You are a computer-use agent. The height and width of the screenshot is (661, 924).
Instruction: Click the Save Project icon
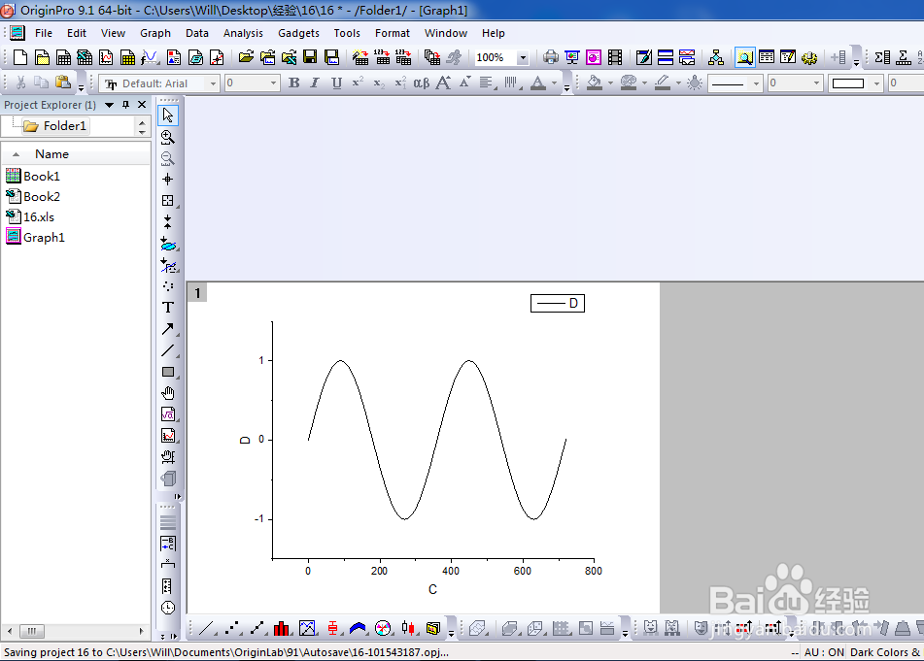tap(310, 57)
